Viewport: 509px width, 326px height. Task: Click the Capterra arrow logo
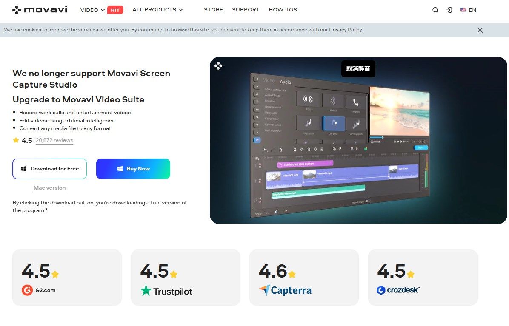point(264,290)
